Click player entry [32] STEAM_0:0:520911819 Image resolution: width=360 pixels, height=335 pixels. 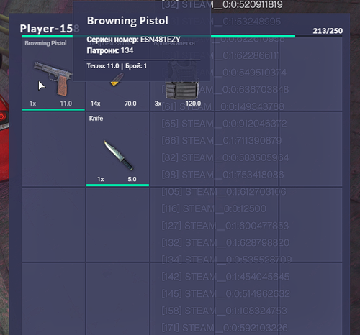(222, 5)
